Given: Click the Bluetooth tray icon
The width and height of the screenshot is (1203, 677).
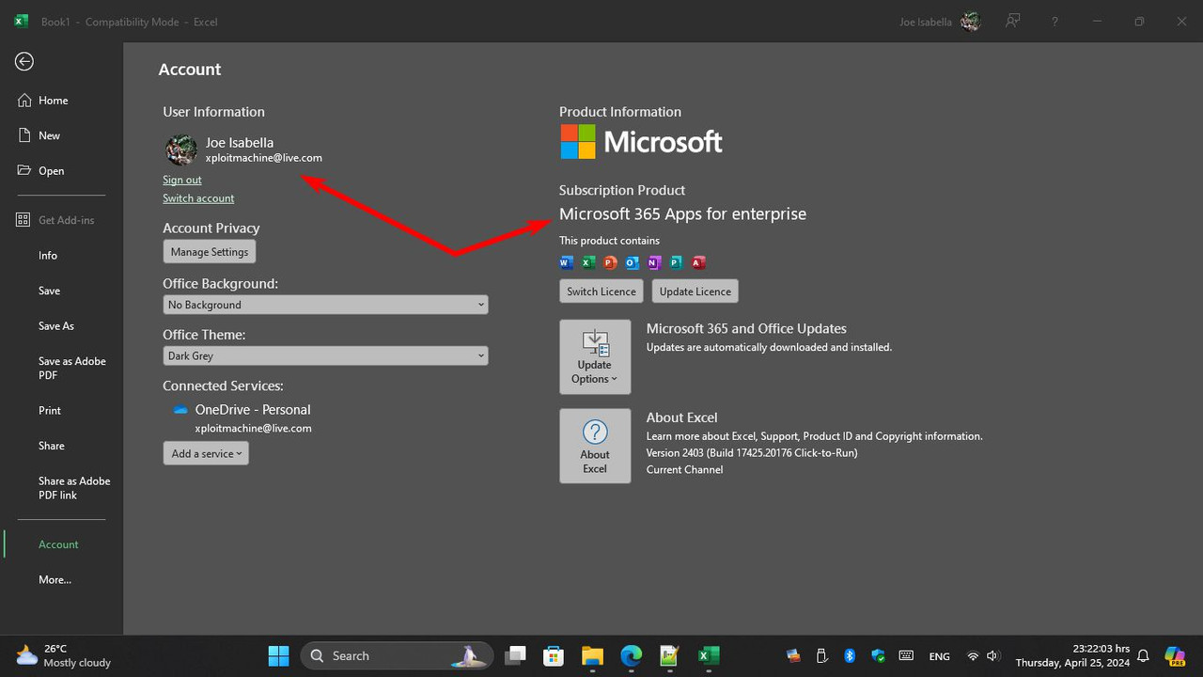Looking at the screenshot, I should 850,655.
